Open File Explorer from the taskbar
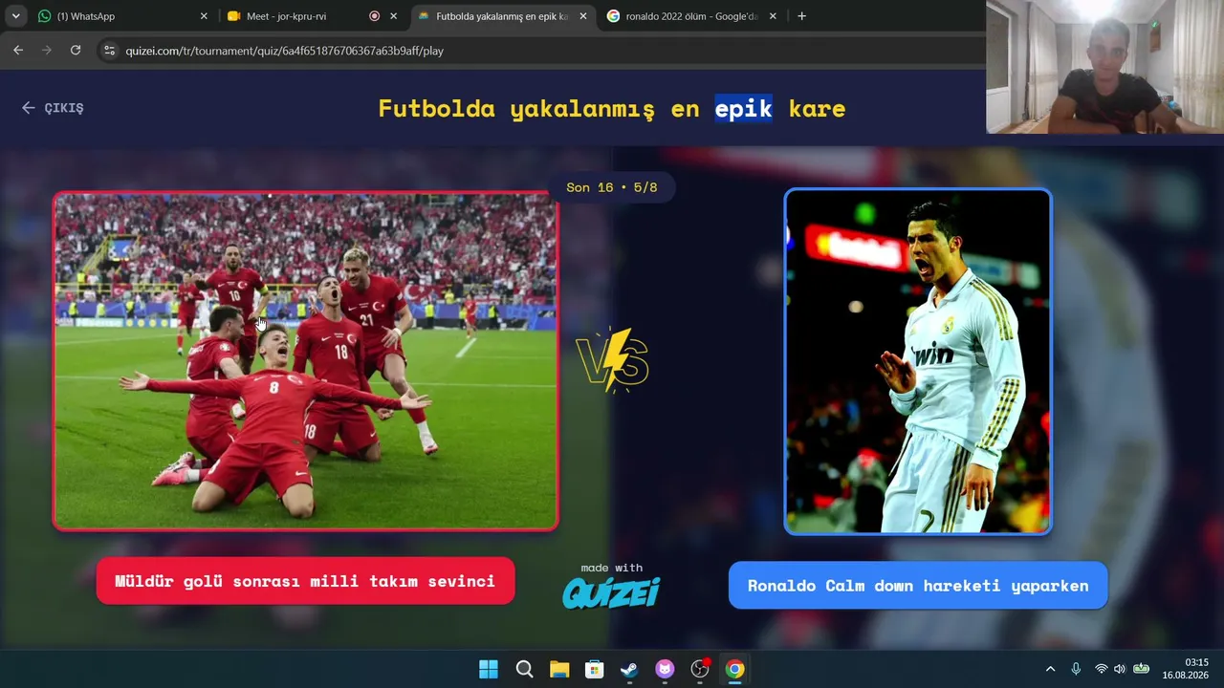Image resolution: width=1224 pixels, height=688 pixels. tap(559, 669)
